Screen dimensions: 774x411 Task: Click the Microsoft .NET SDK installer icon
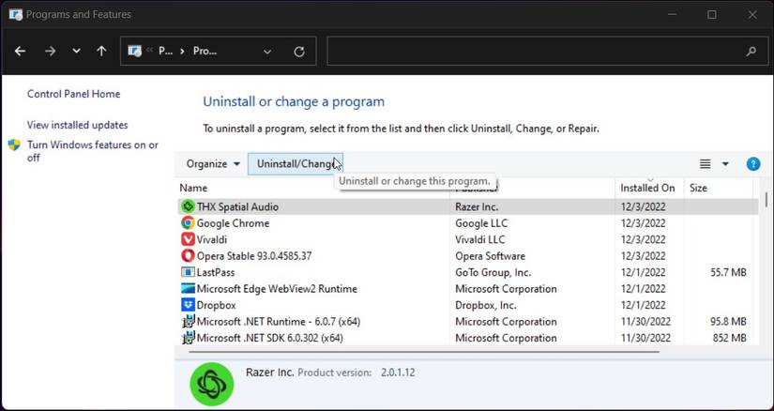pos(188,338)
